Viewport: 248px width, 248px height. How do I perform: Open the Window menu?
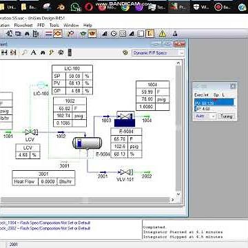pos(71,25)
